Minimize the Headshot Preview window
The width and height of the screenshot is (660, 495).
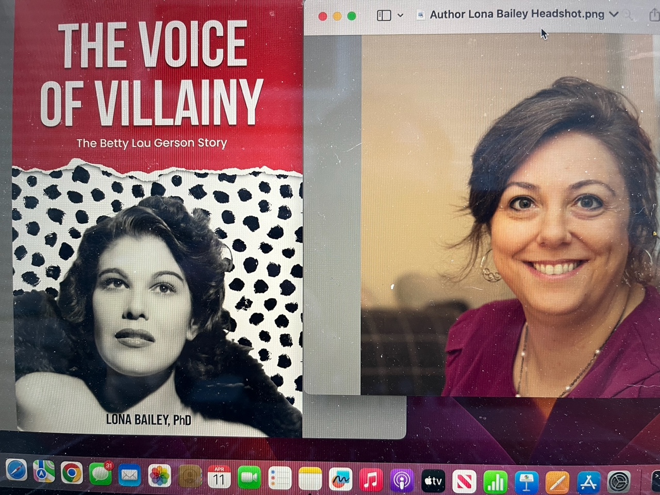pos(337,16)
